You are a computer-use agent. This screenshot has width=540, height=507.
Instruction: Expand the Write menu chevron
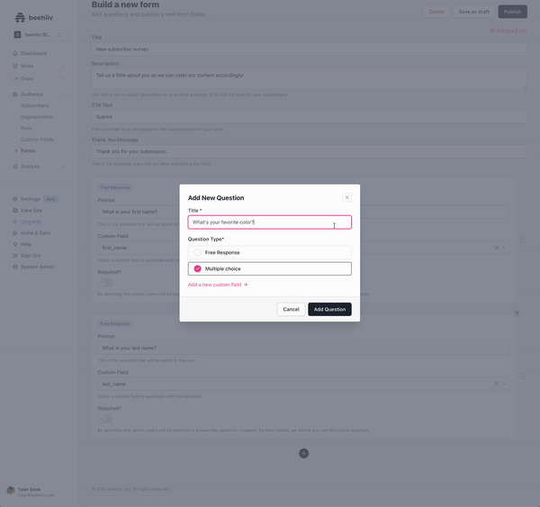(x=64, y=66)
